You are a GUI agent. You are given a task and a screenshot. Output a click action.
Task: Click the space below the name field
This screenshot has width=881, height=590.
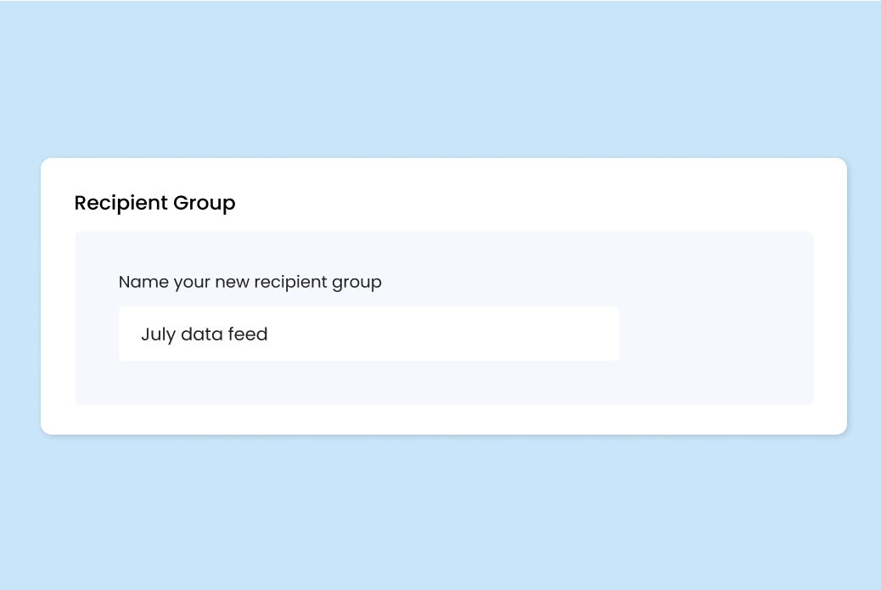[x=368, y=384]
